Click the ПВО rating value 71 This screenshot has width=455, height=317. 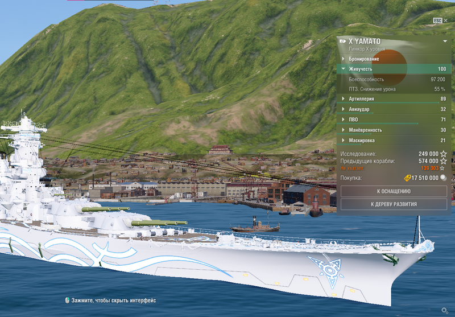[443, 120]
